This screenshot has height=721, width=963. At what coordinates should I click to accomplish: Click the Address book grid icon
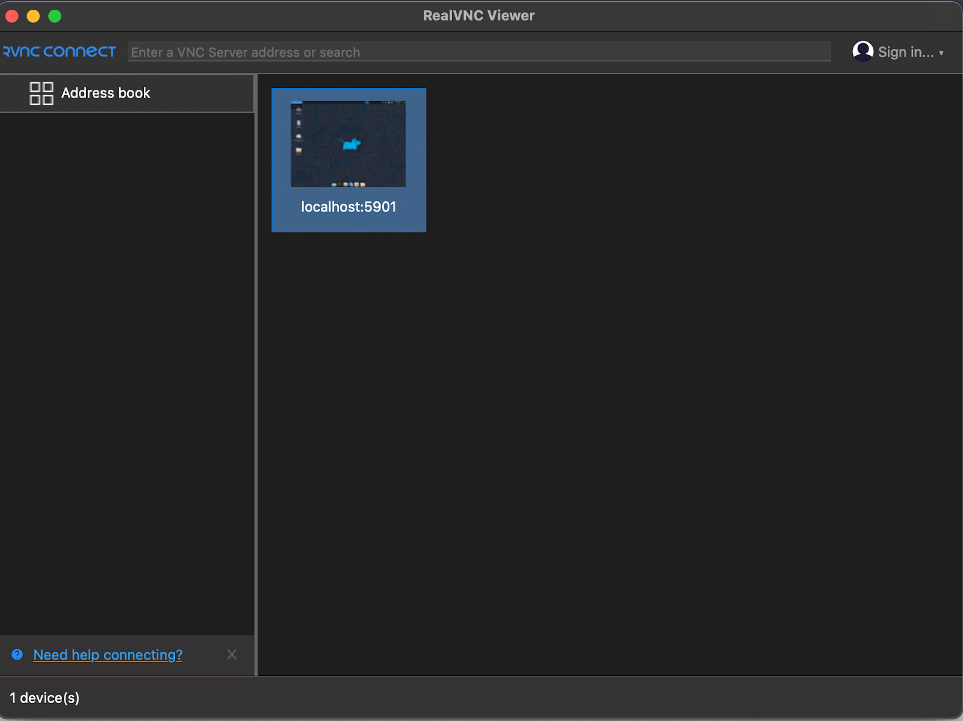tap(42, 93)
